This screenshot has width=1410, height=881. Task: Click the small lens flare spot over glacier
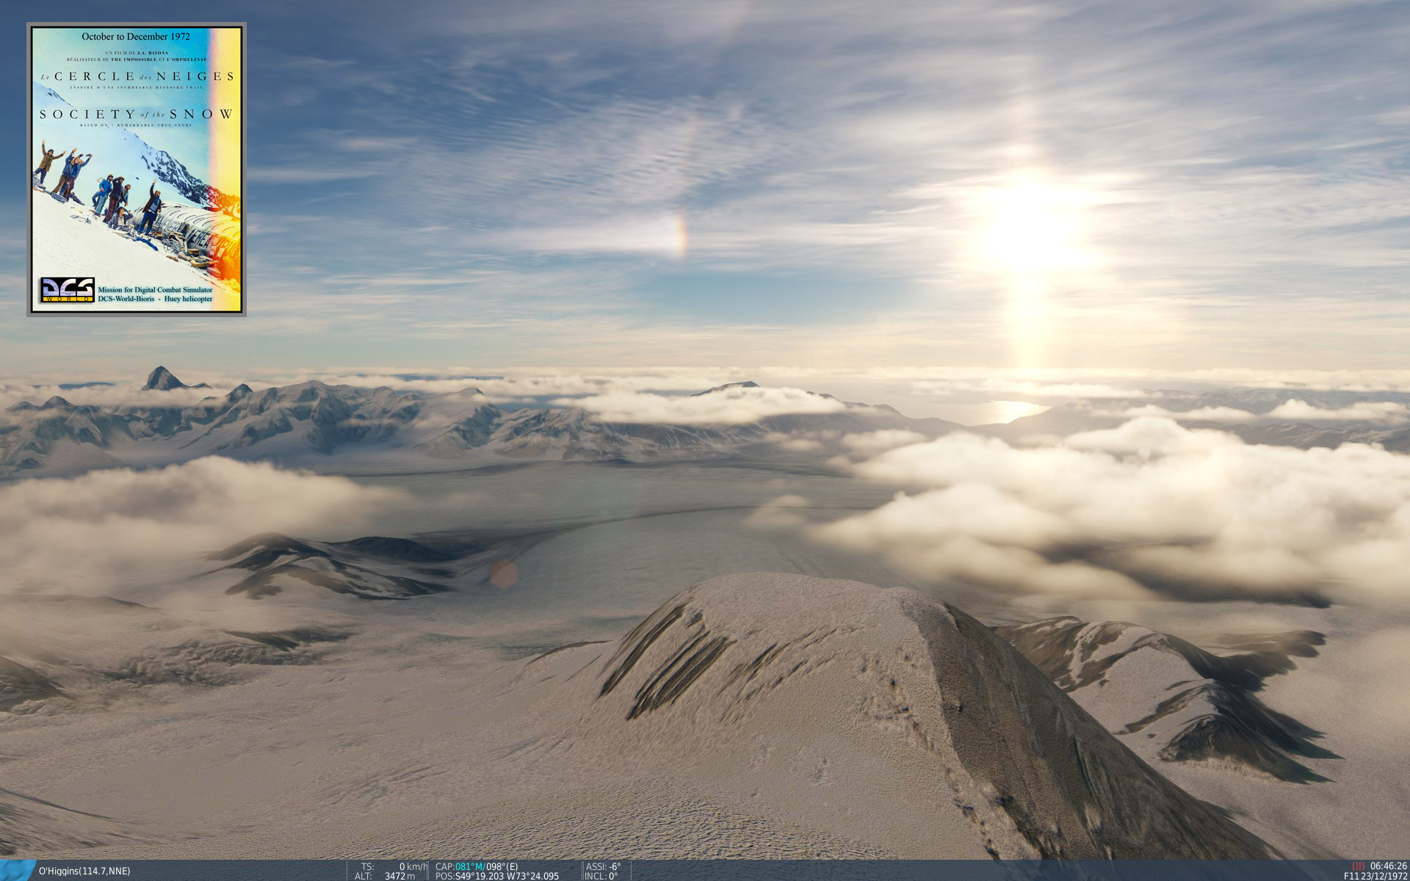[504, 574]
